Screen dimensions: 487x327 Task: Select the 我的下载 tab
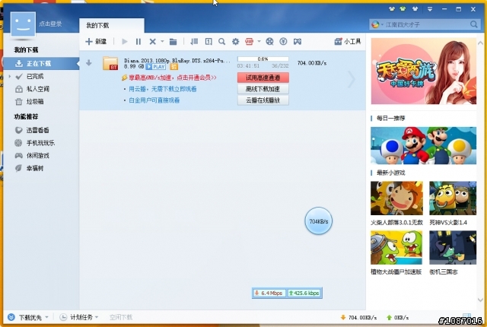tap(112, 25)
